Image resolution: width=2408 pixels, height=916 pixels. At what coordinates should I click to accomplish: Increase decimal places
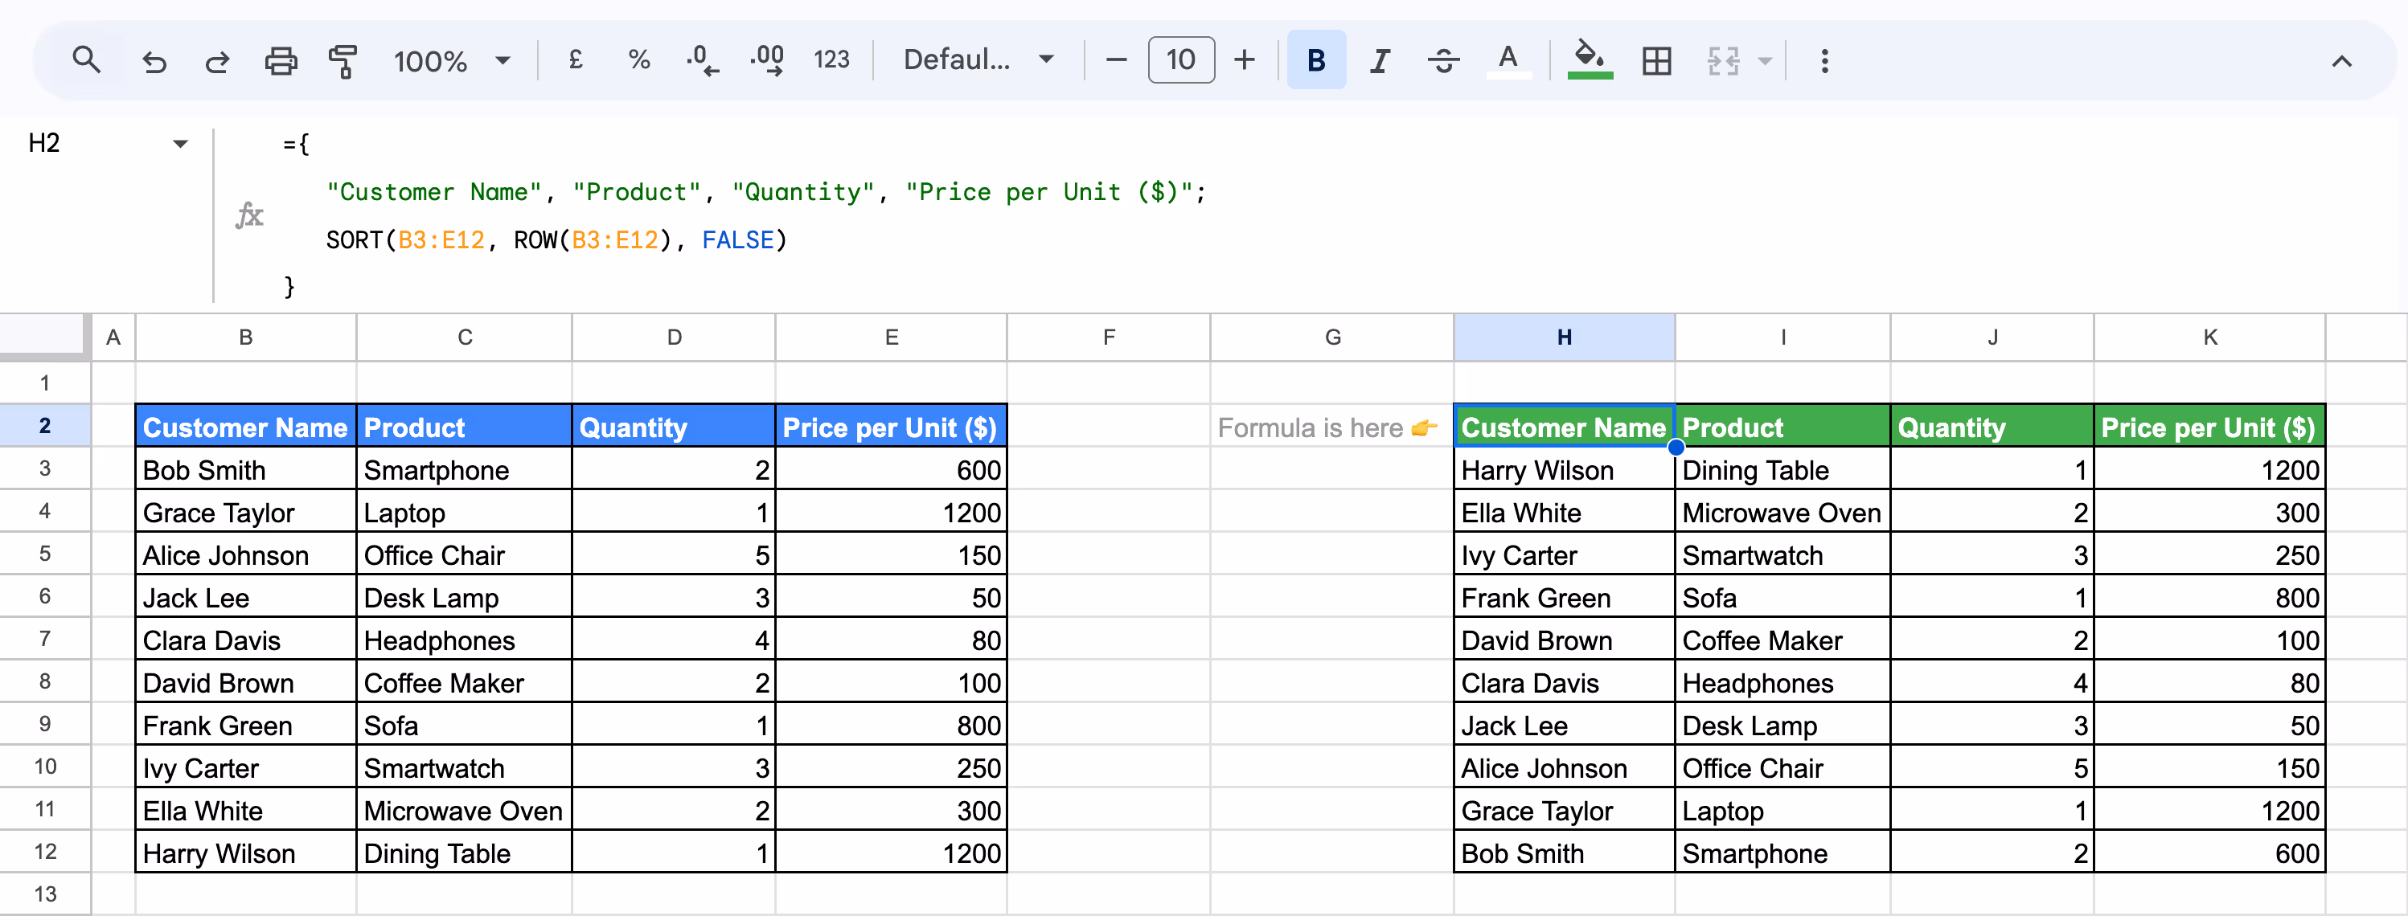pyautogui.click(x=766, y=59)
